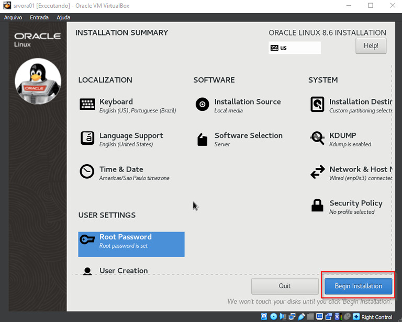
Task: Click the shared folders icon in status bar
Action: point(310,317)
